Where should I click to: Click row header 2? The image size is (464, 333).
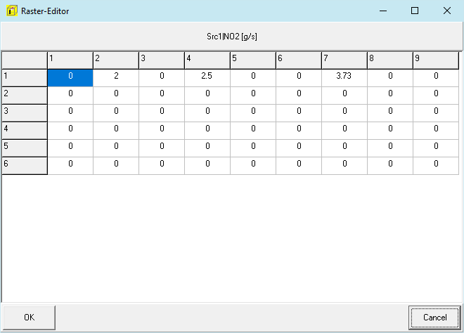(x=25, y=96)
